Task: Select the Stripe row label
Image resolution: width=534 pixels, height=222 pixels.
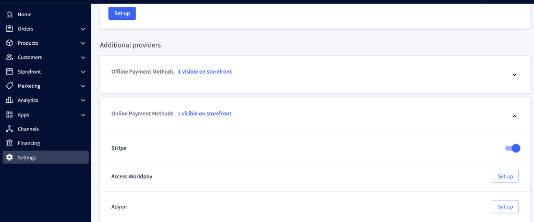Action: 119,148
